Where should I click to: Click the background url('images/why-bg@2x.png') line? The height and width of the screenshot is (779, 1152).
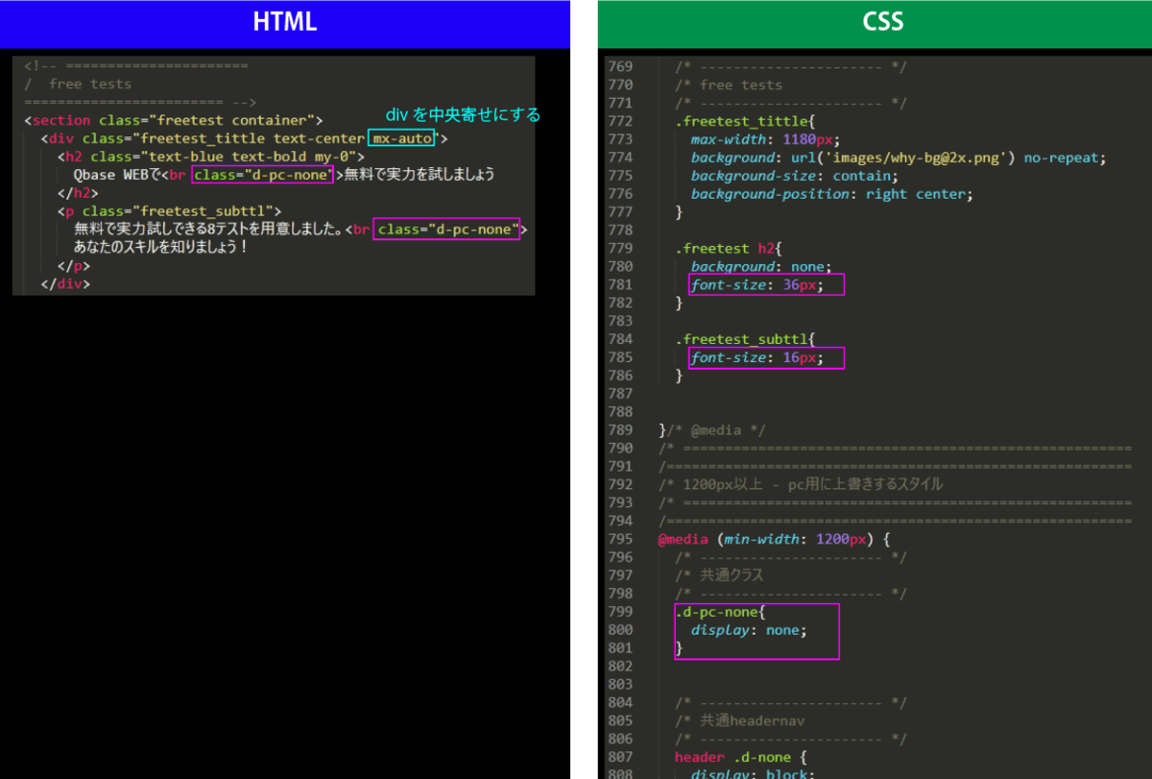click(899, 158)
